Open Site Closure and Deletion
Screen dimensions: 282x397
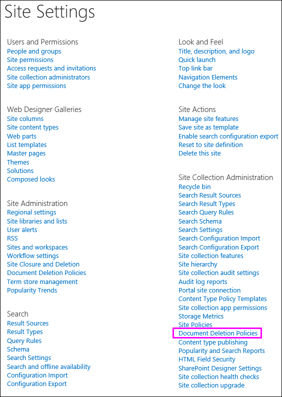[x=43, y=264]
